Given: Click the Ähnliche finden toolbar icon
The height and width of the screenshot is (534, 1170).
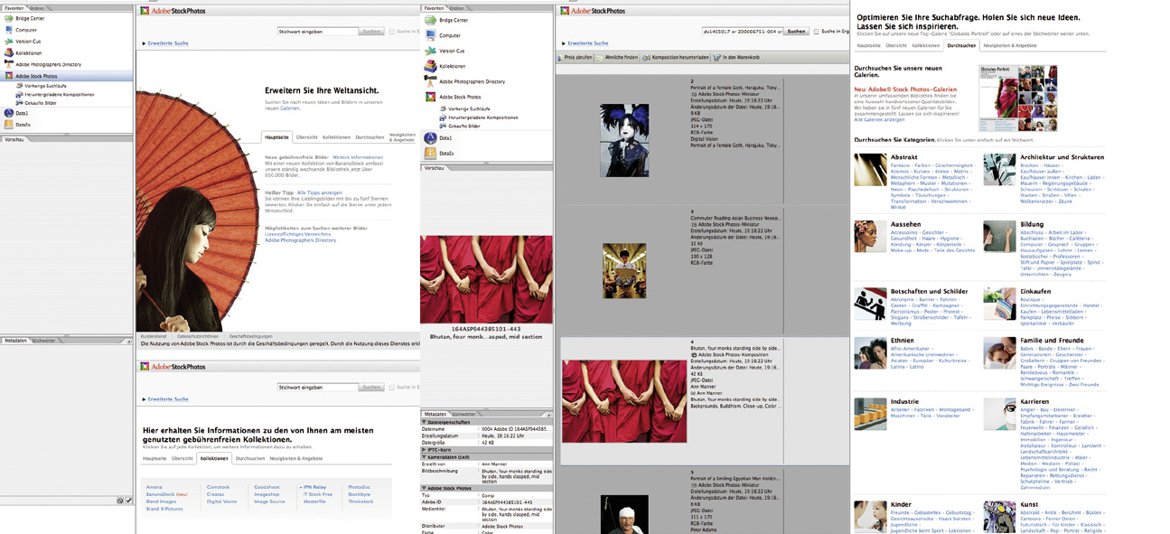Looking at the screenshot, I should pyautogui.click(x=600, y=58).
